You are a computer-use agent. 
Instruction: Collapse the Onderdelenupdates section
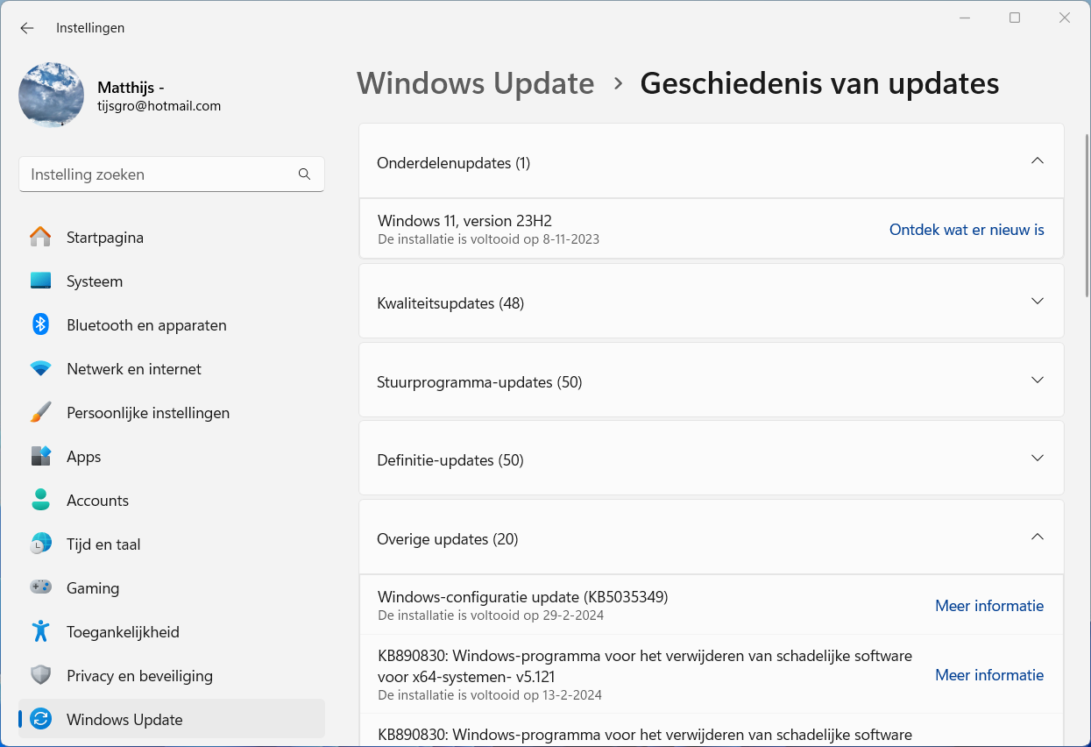tap(1038, 161)
